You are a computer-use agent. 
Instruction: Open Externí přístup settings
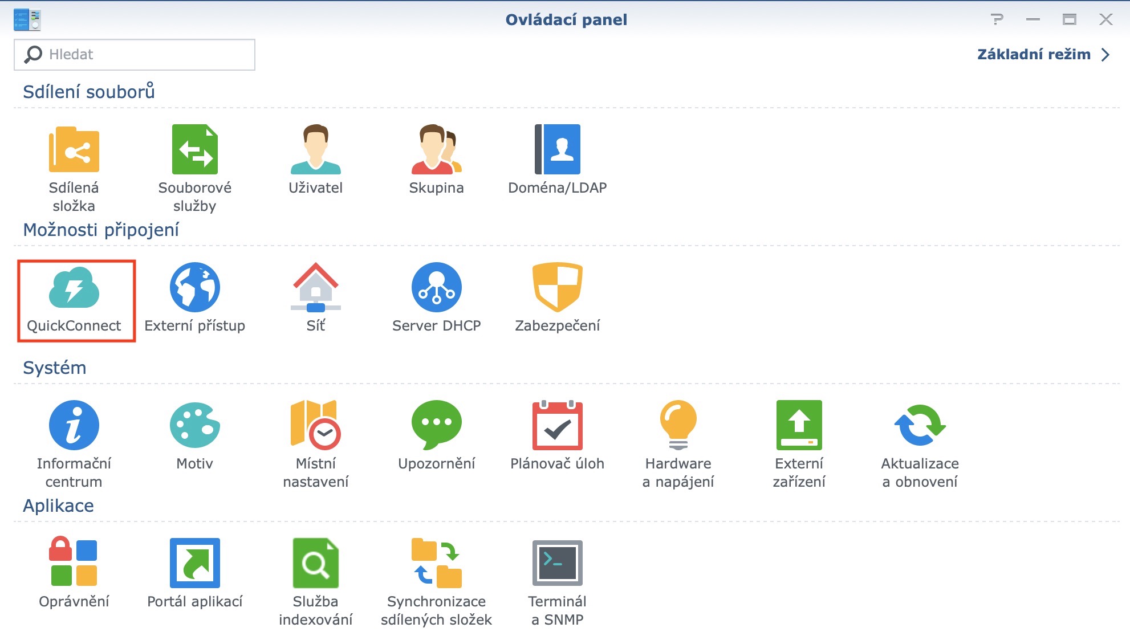(x=194, y=291)
